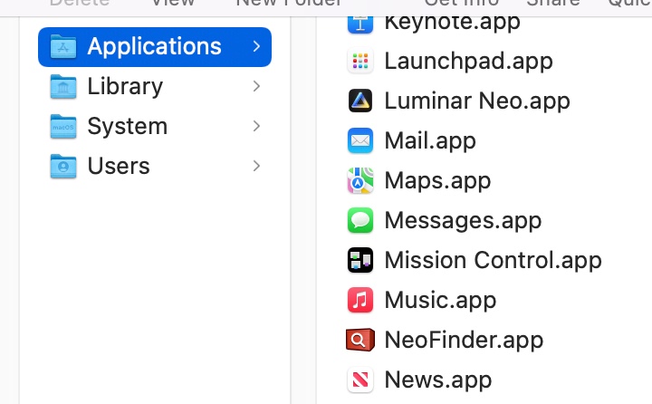Click the NeoFinder.app file name
The height and width of the screenshot is (404, 652).
[464, 341]
